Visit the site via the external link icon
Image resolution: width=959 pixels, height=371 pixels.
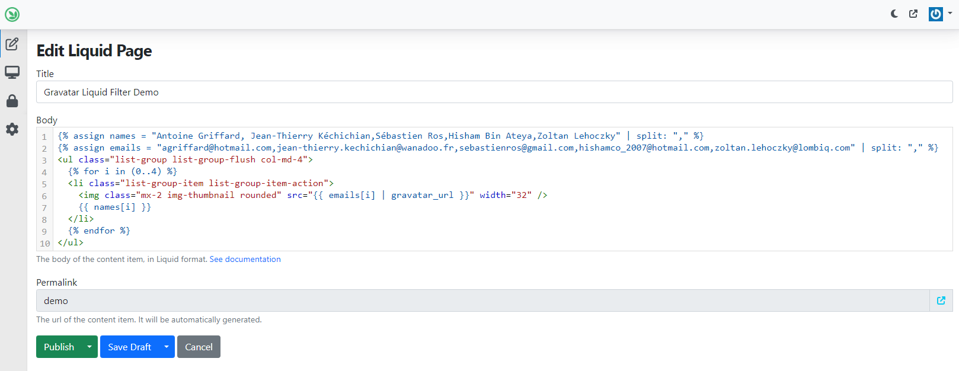point(913,14)
